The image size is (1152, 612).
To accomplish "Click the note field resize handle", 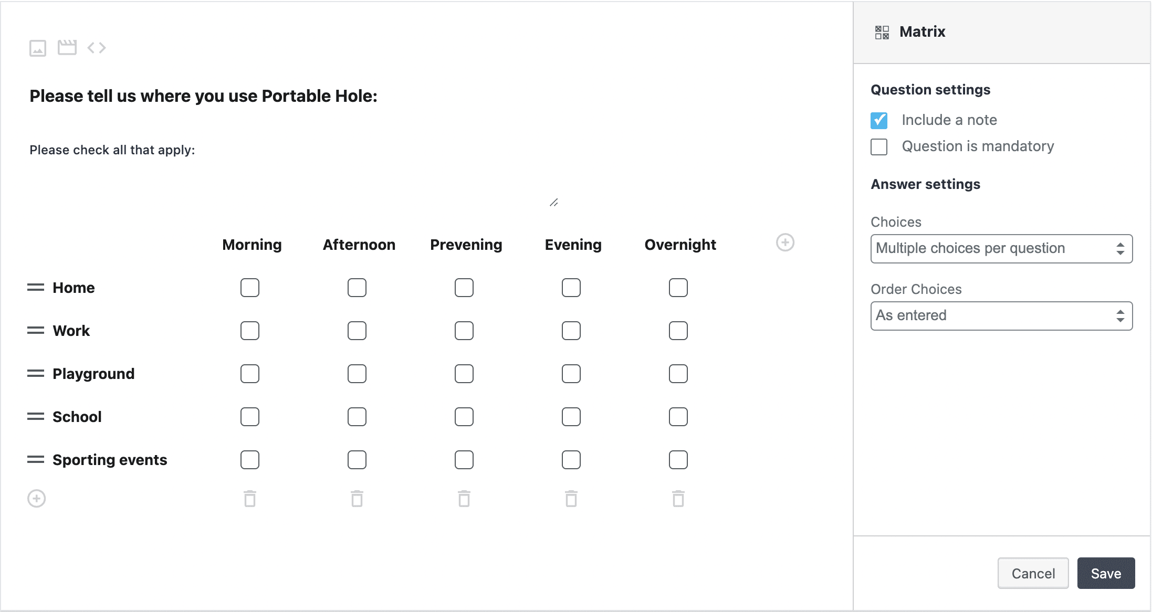I will point(554,204).
